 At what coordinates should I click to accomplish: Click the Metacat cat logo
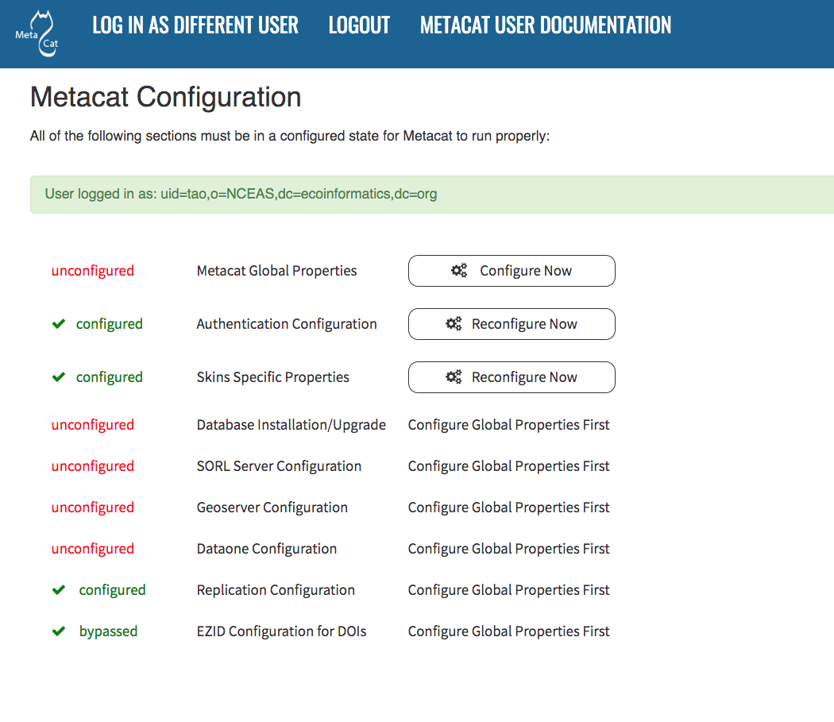(x=37, y=33)
